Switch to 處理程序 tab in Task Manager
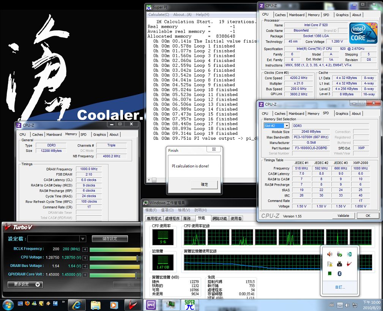This screenshot has width=383, height=311. (172, 218)
